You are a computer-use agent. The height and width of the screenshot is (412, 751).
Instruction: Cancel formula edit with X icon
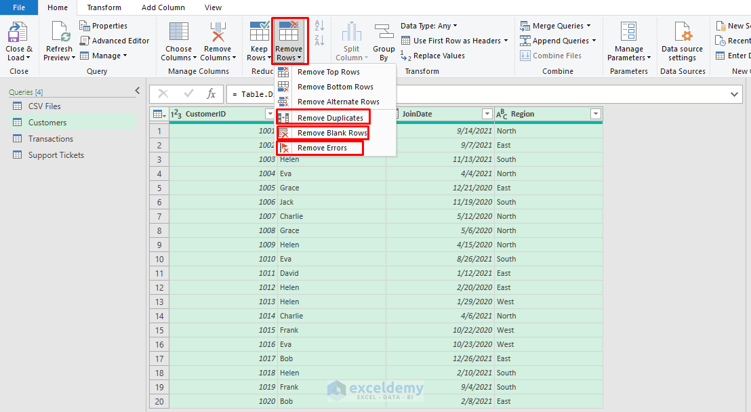[x=163, y=94]
